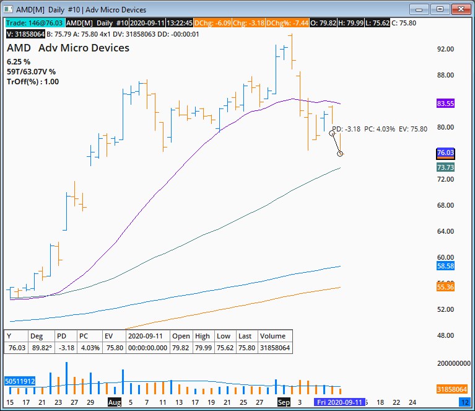Click the 76.03 current price label
The height and width of the screenshot is (411, 475).
click(445, 152)
